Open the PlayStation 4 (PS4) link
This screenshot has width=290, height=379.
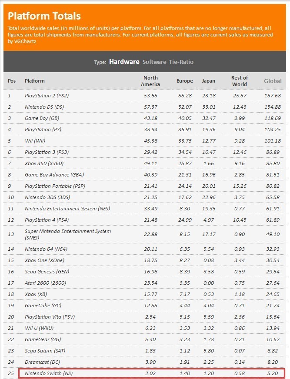pos(47,220)
